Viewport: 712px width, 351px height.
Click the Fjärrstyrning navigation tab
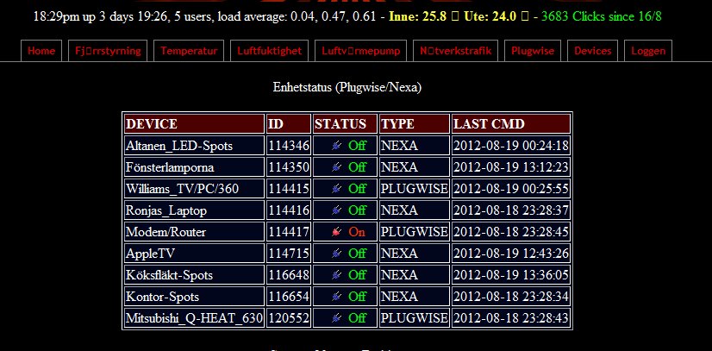109,51
